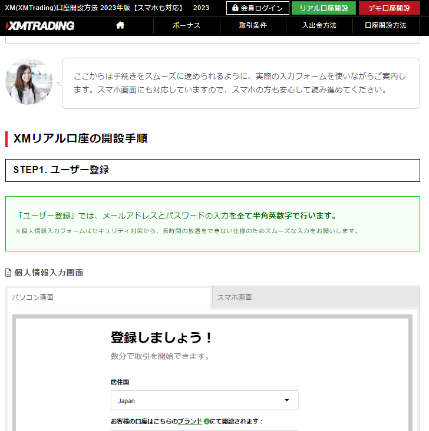Open the ボーナス menu item

187,25
